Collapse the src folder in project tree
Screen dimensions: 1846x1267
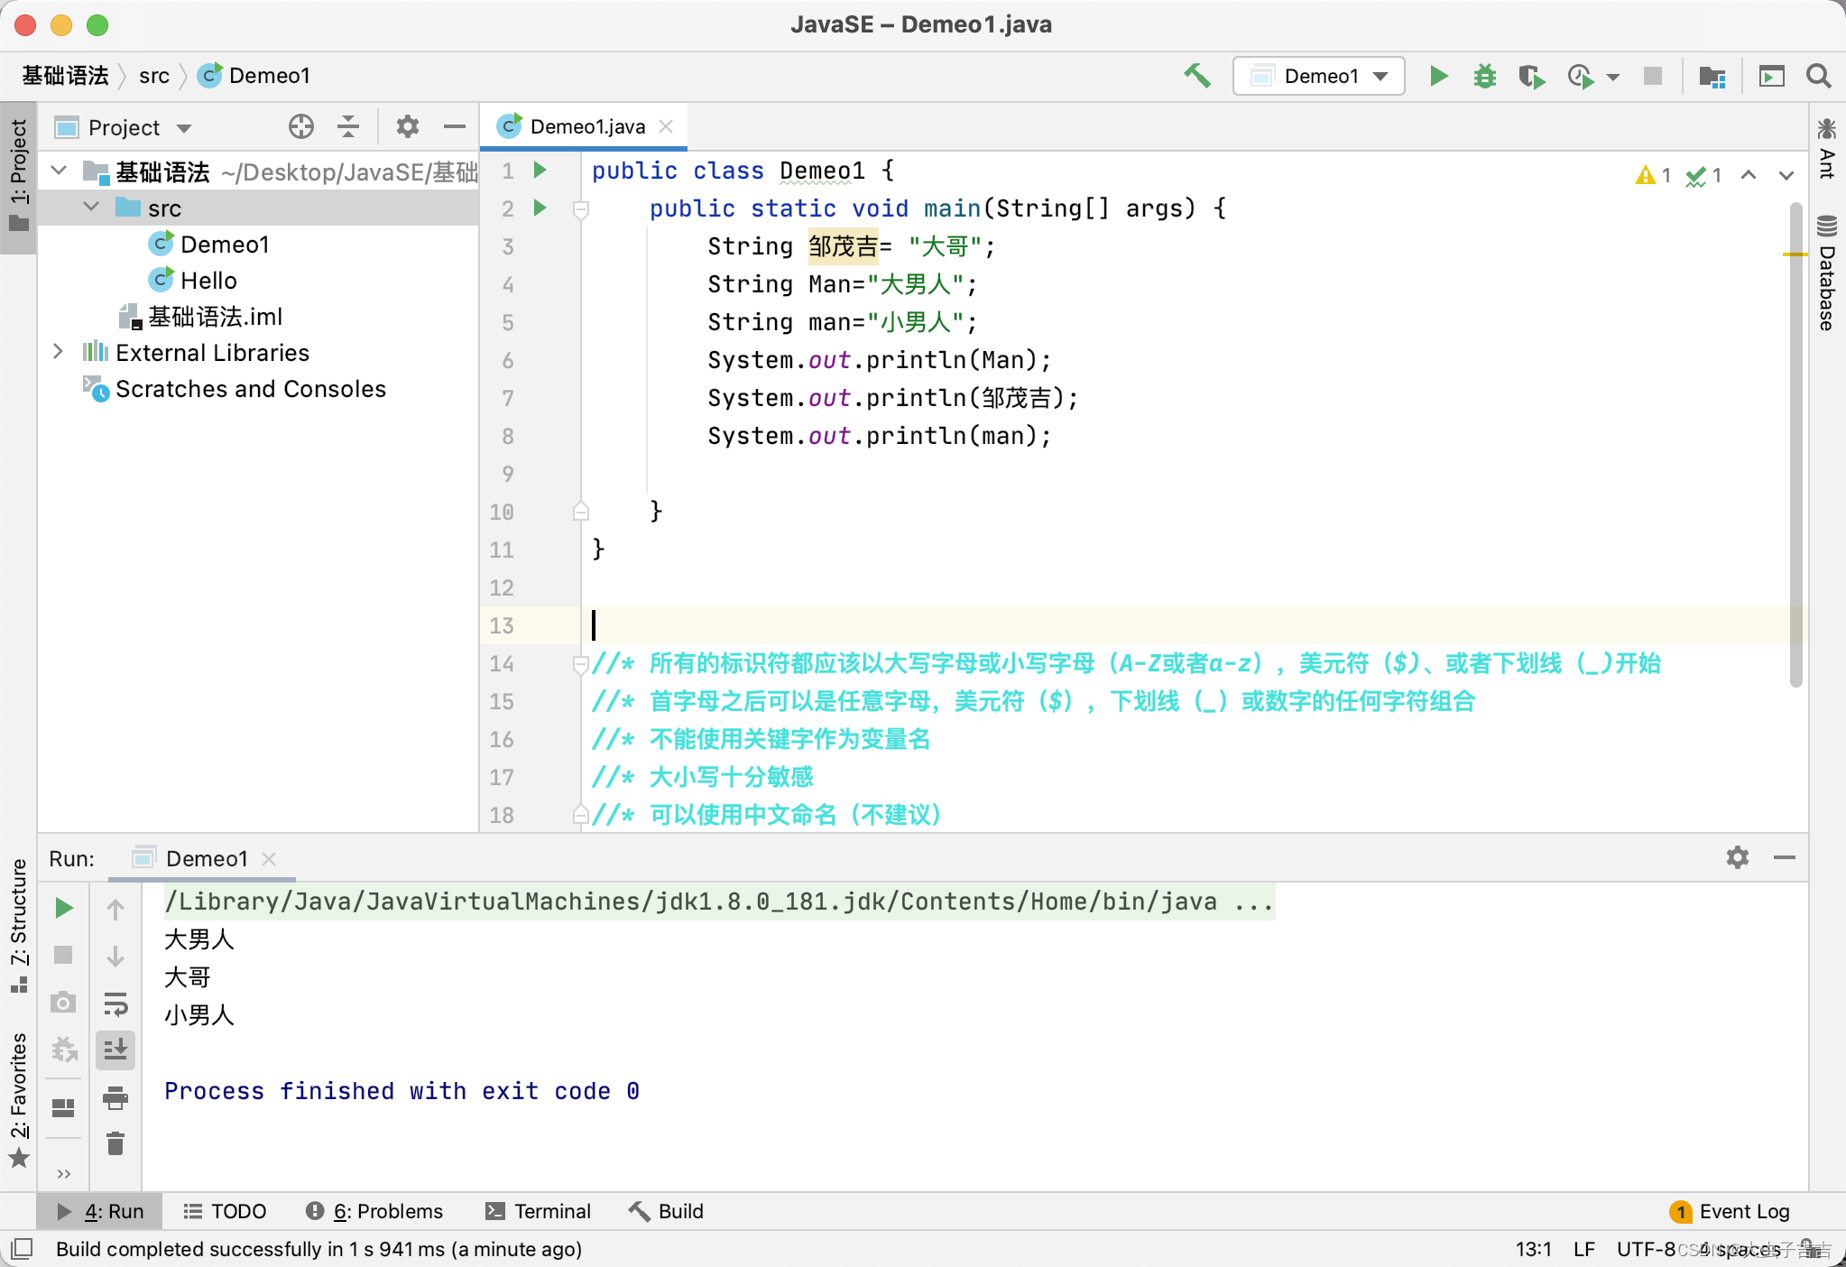91,208
